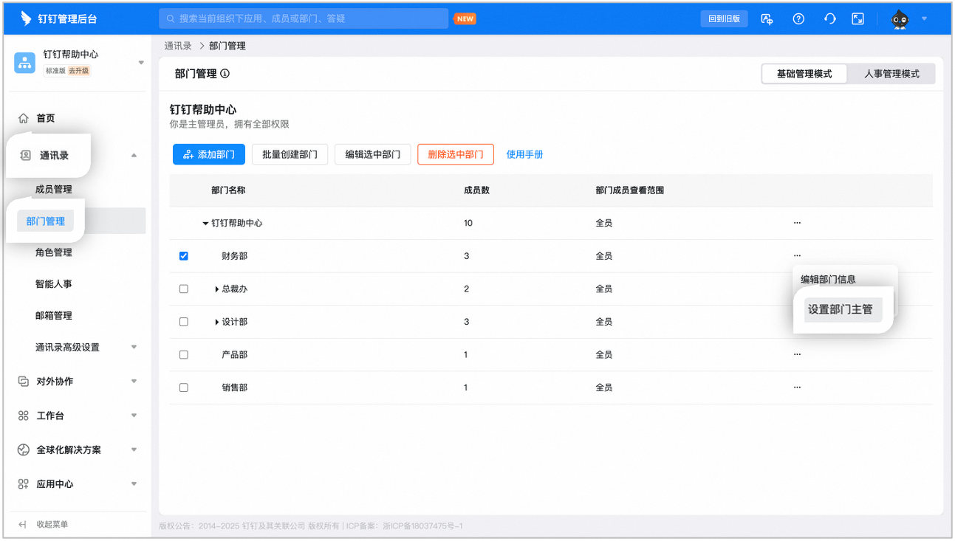Click the 钉钉帮助中心 organization icon in the sidebar
This screenshot has width=955, height=541.
coord(25,63)
